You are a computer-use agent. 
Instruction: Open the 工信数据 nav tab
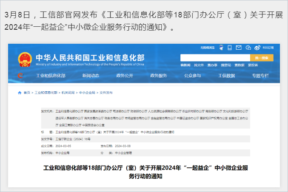tap(226, 76)
